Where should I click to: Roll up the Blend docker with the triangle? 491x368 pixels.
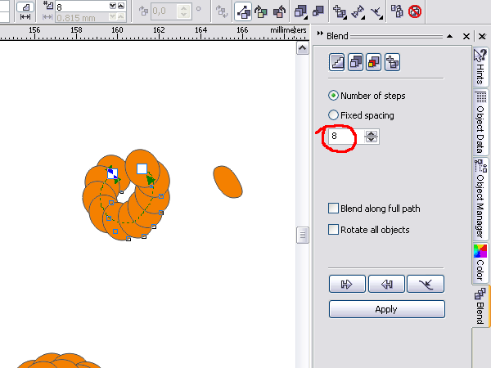[449, 36]
